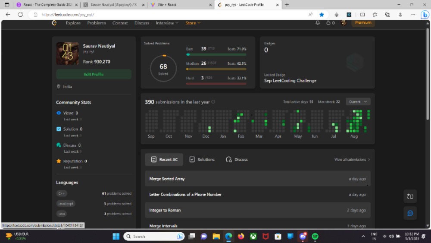Click the Rank 930,270 text
Image resolution: width=431 pixels, height=243 pixels.
(97, 62)
